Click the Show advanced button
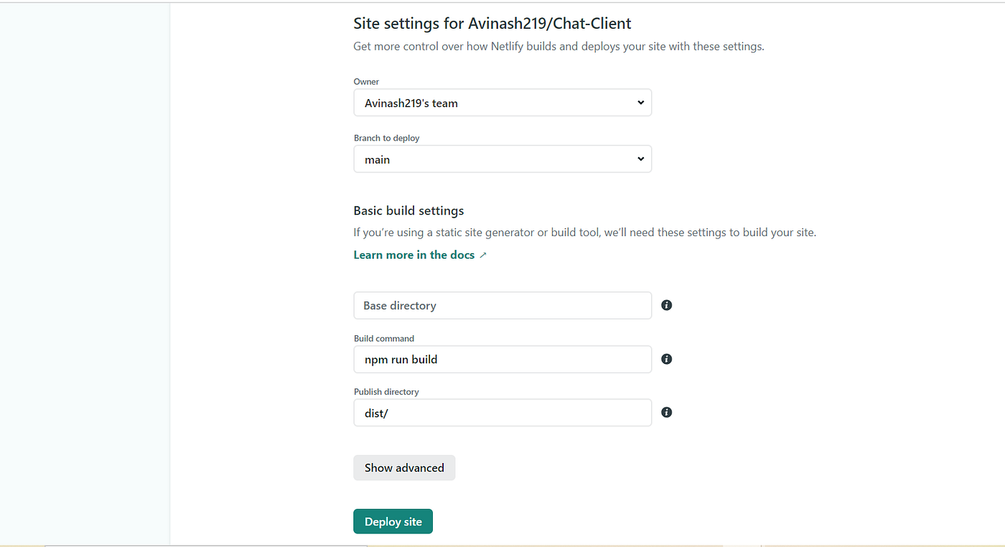Image resolution: width=1005 pixels, height=547 pixels. [x=403, y=467]
